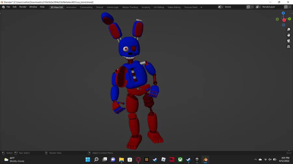Click the Blender taskbar icon
The image size is (293, 164).
[x=205, y=159]
